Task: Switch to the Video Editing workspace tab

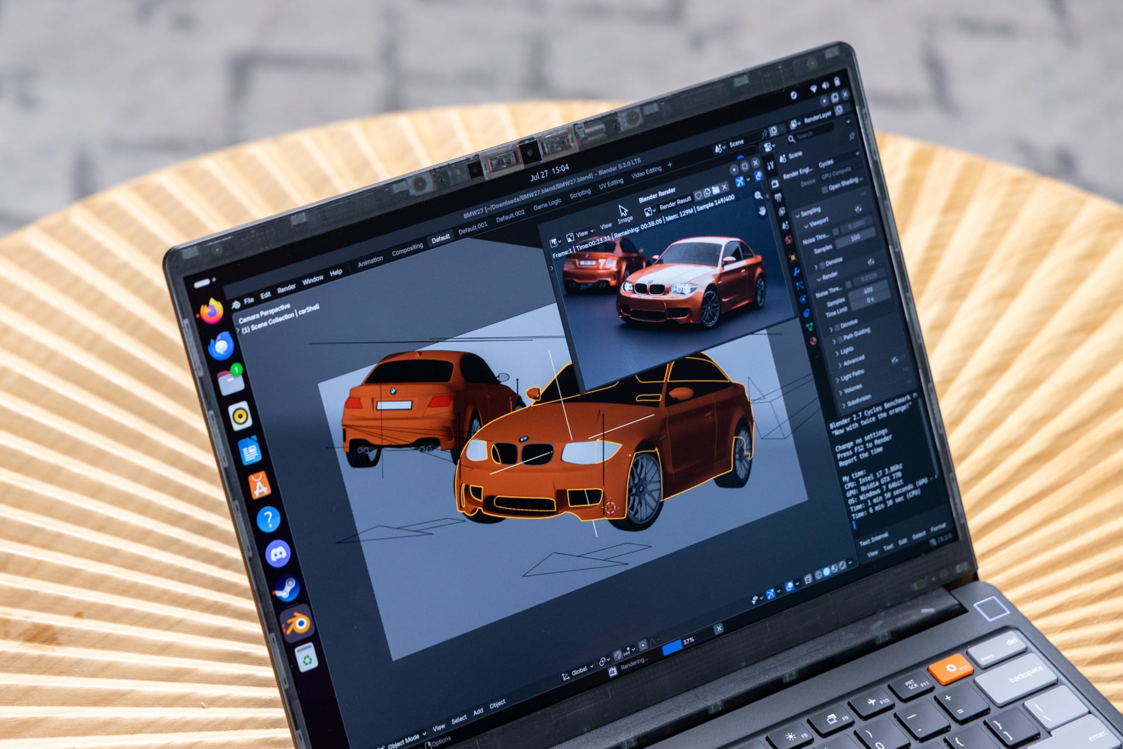Action: [646, 172]
